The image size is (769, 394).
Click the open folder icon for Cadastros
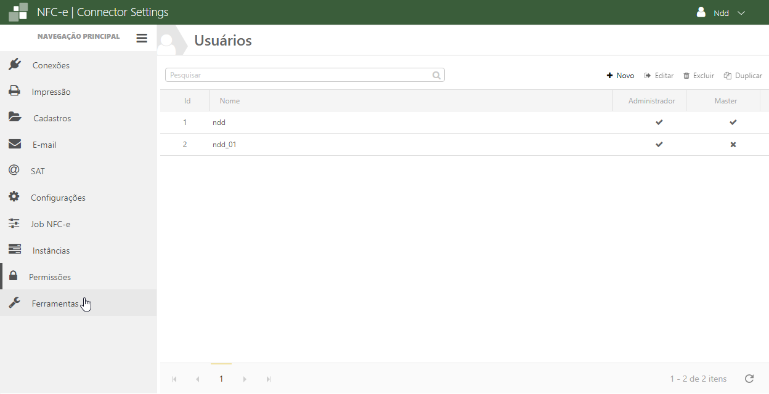(x=15, y=118)
